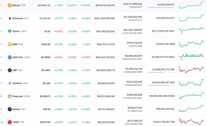Open the Bitcoin BTC name link
Image resolution: width=207 pixels, height=126 pixels.
20,5
